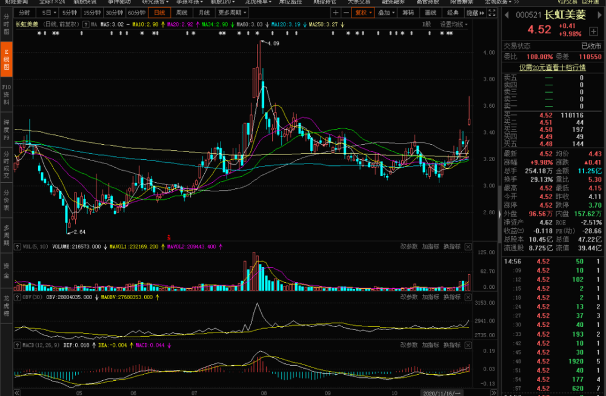Open the 5日 period dropdown

tap(48, 13)
